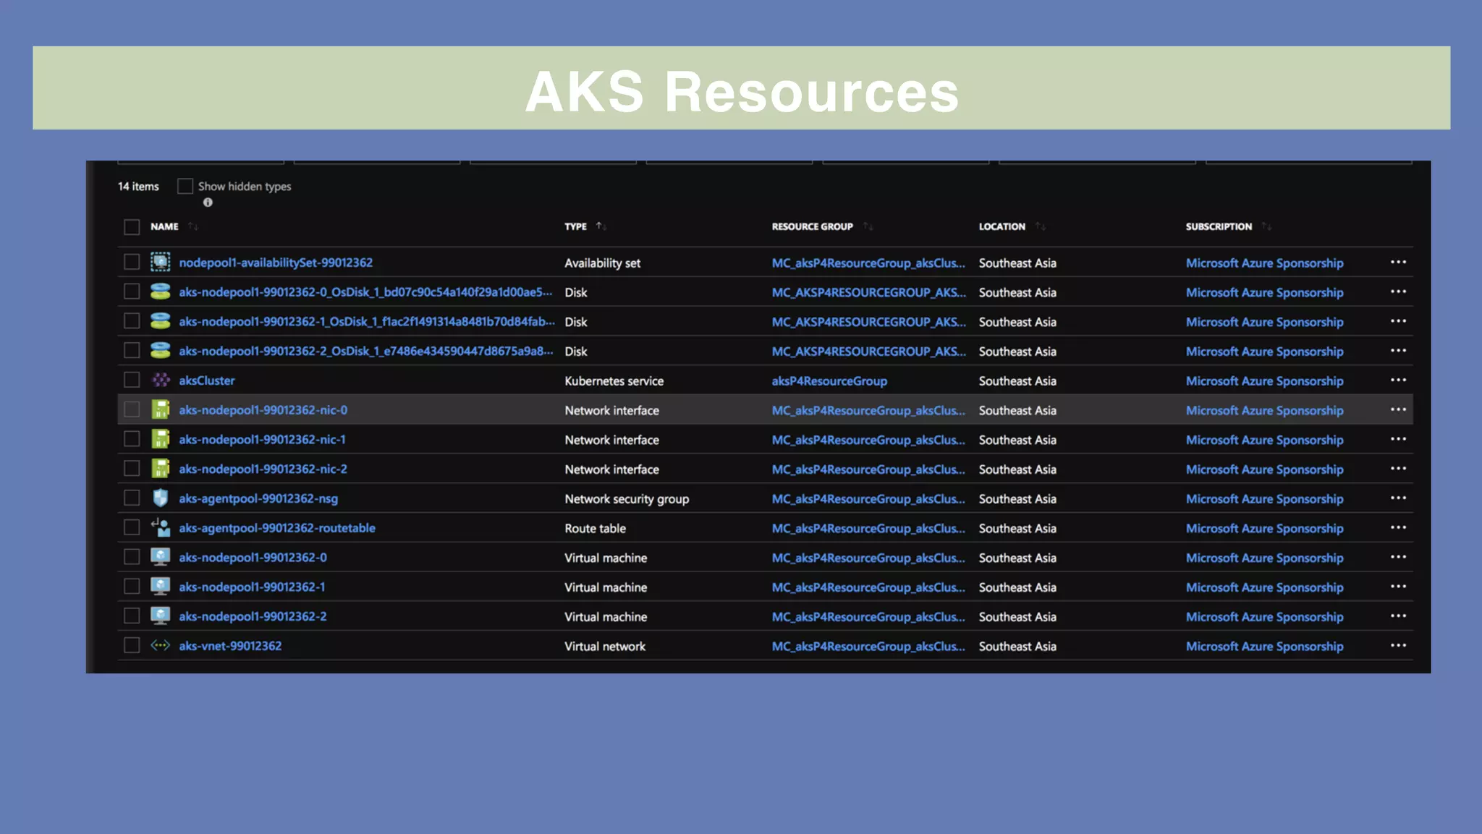The height and width of the screenshot is (834, 1482).
Task: Toggle sort arrow on the TYPE column
Action: (601, 226)
